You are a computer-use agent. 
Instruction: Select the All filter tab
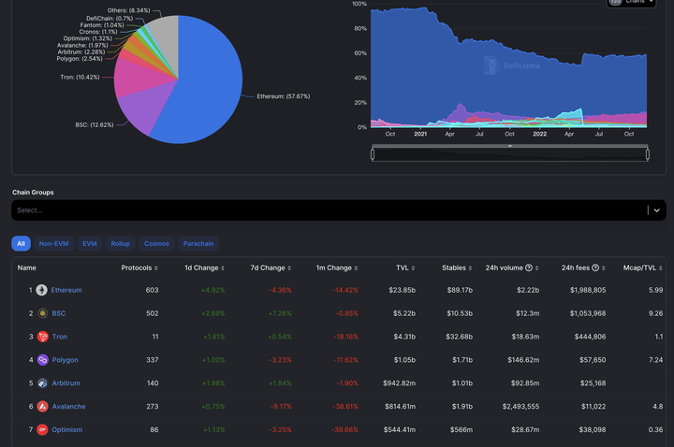pyautogui.click(x=21, y=243)
